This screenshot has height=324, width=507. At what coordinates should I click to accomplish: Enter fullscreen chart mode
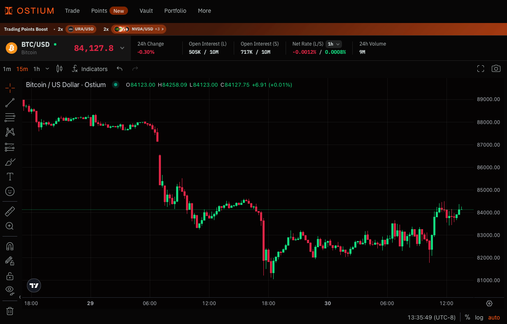click(480, 69)
